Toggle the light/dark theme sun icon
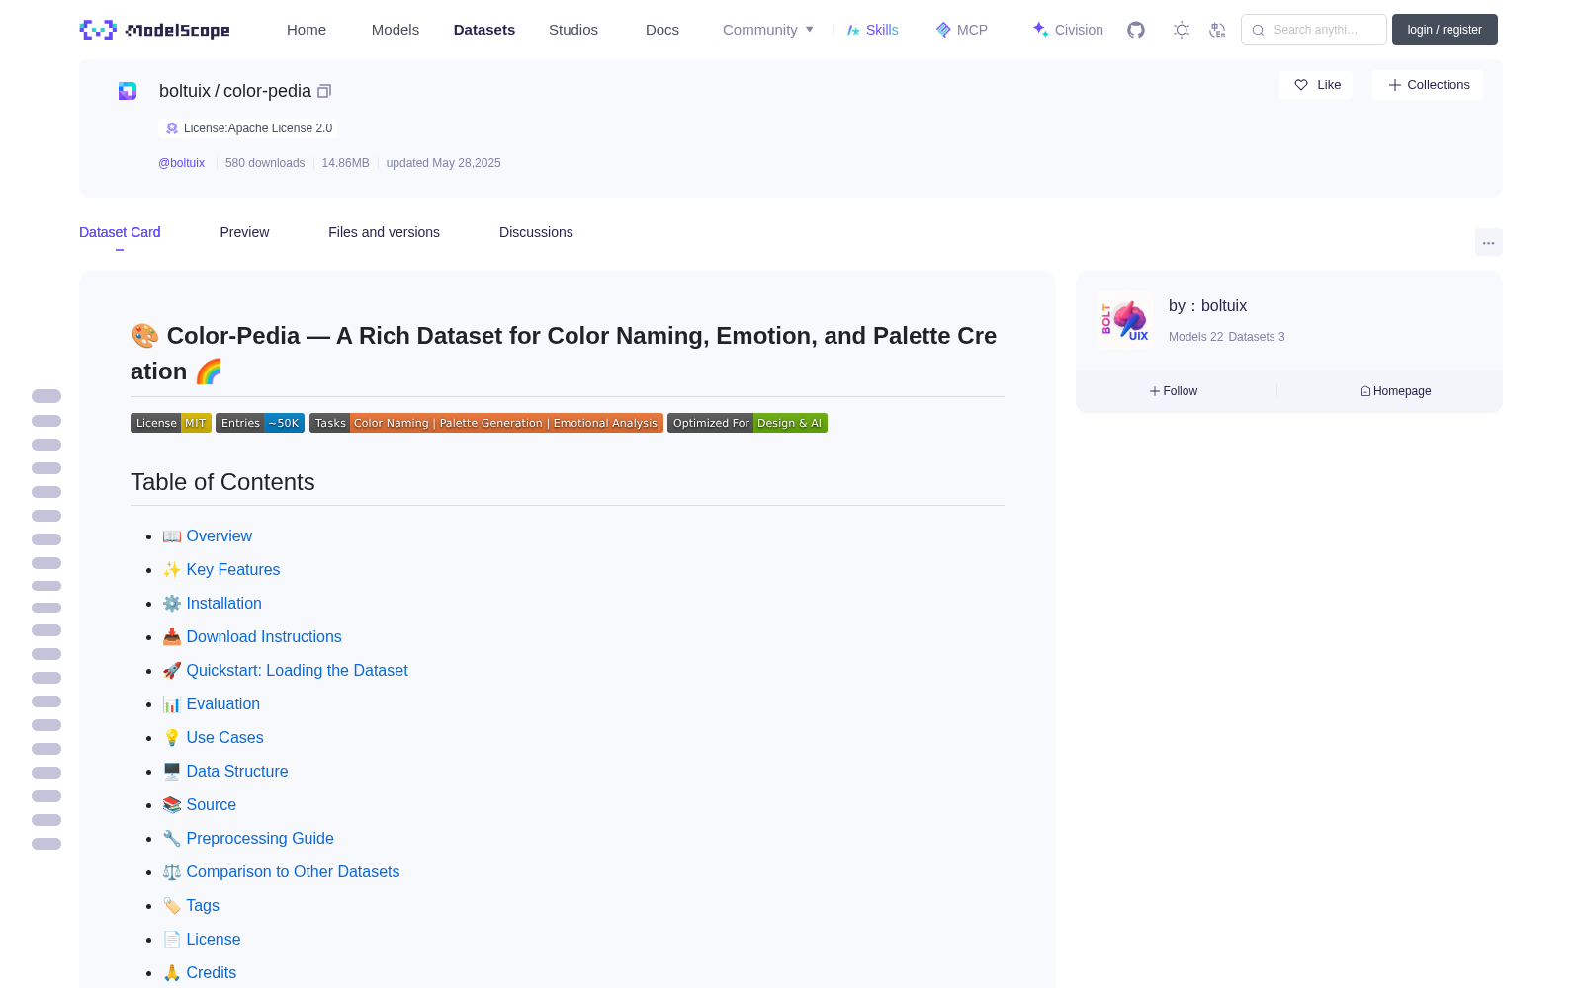 [1182, 30]
